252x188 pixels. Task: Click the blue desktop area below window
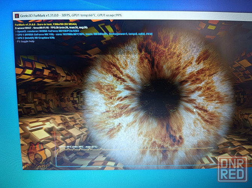click(x=113, y=180)
